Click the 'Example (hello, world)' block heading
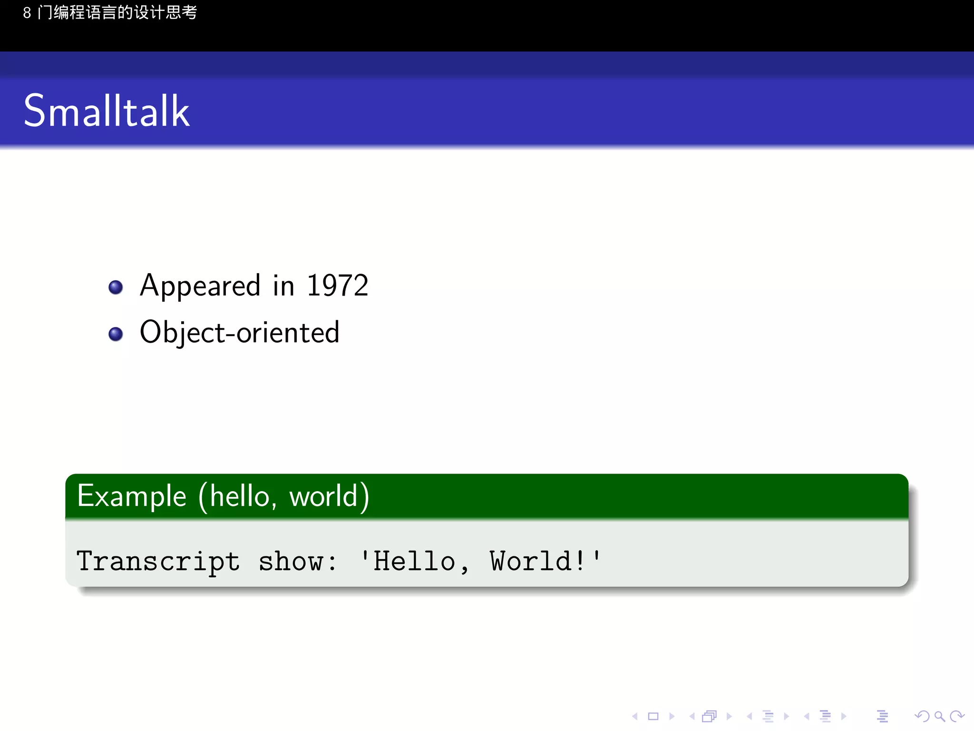The width and height of the screenshot is (974, 731). (x=223, y=496)
